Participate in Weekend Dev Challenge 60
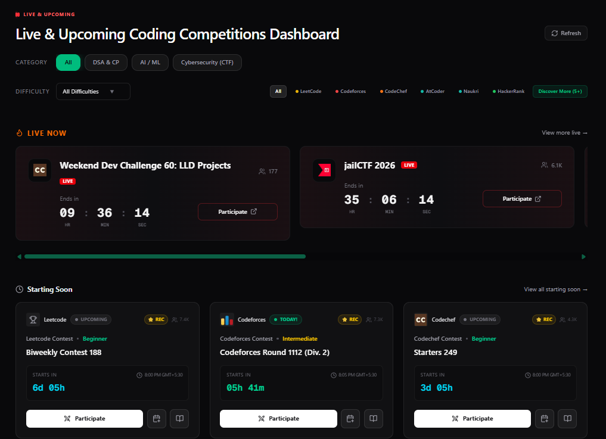This screenshot has width=606, height=439. [238, 212]
